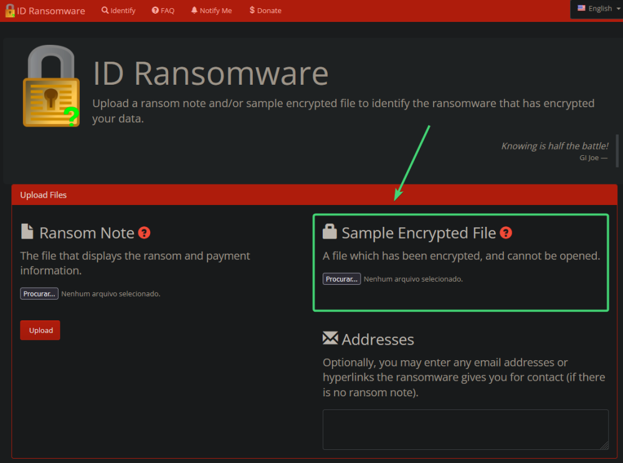Viewport: 623px width, 463px height.
Task: Click the Notify Me bell item
Action: pyautogui.click(x=211, y=11)
